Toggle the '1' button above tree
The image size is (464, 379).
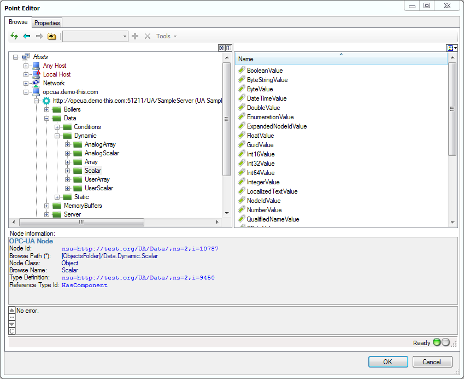[228, 48]
